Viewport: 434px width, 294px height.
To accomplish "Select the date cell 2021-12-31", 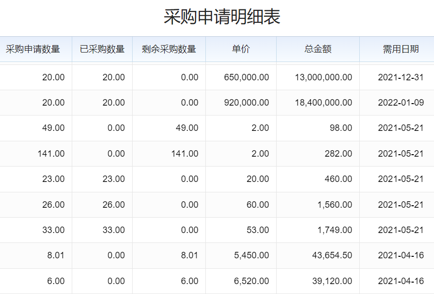I will click(x=400, y=77).
